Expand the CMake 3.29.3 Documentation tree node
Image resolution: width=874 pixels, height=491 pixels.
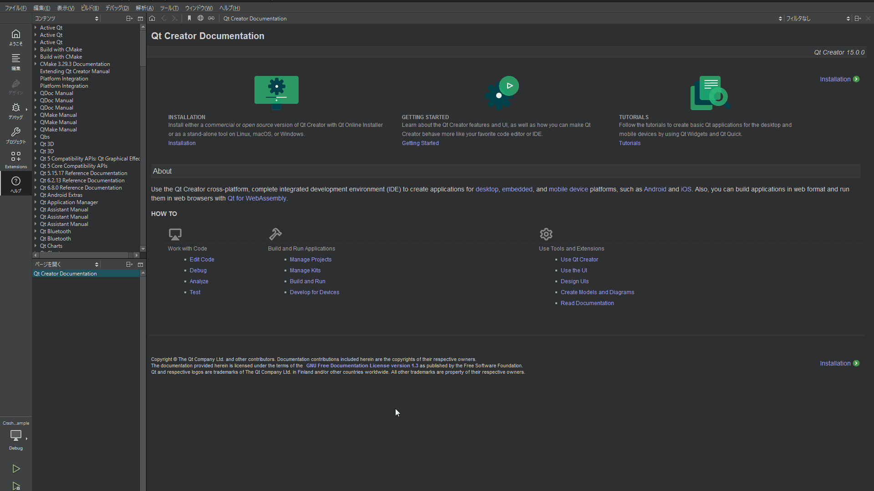[36, 64]
